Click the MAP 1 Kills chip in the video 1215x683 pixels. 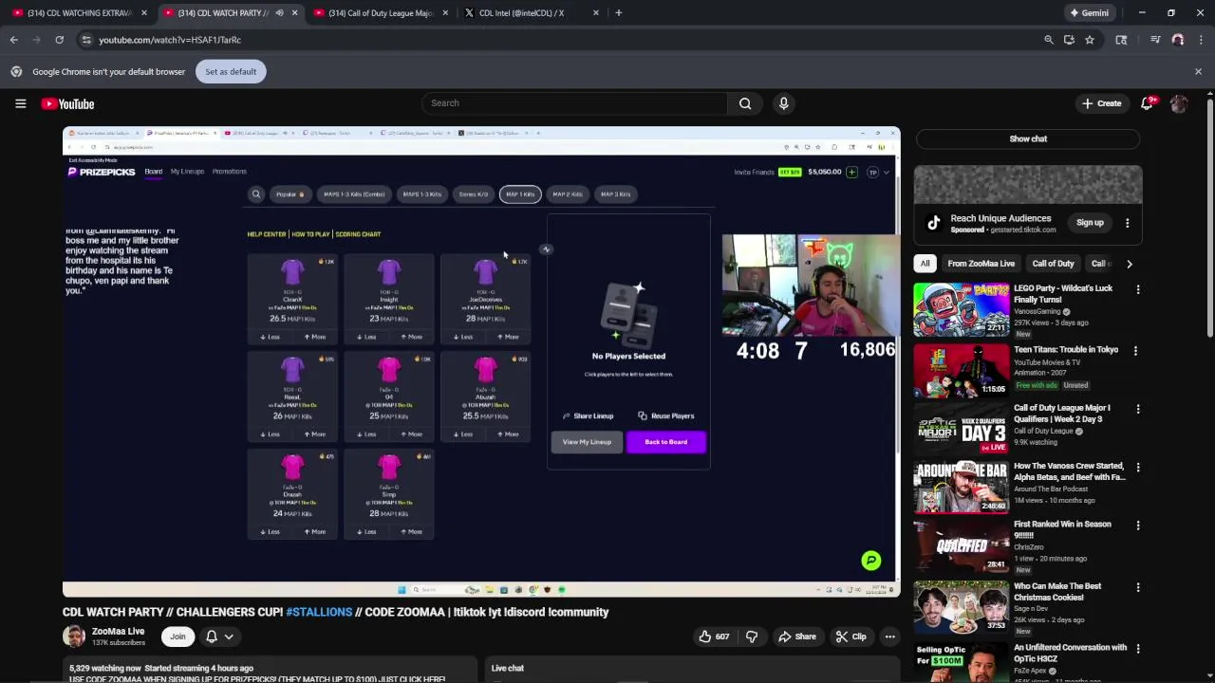[x=520, y=194]
